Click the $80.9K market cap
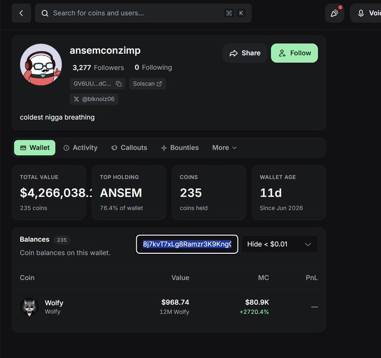Image resolution: width=381 pixels, height=358 pixels. pos(257,303)
